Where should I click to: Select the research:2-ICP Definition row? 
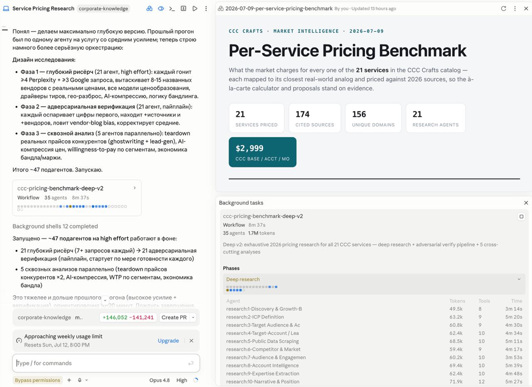click(374, 317)
